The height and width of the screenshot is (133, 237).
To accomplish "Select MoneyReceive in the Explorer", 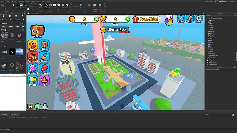I will click(214, 55).
